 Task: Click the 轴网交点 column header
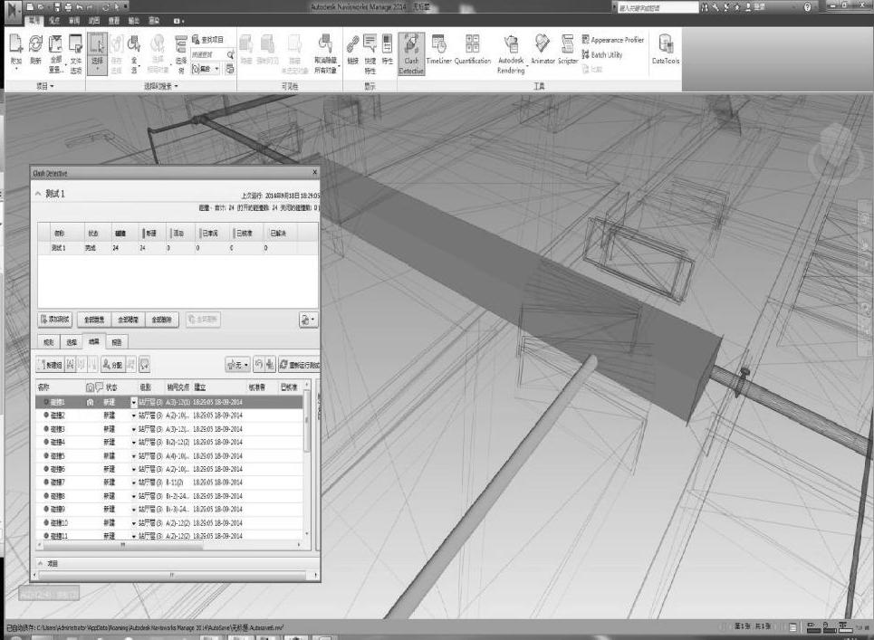coord(178,387)
